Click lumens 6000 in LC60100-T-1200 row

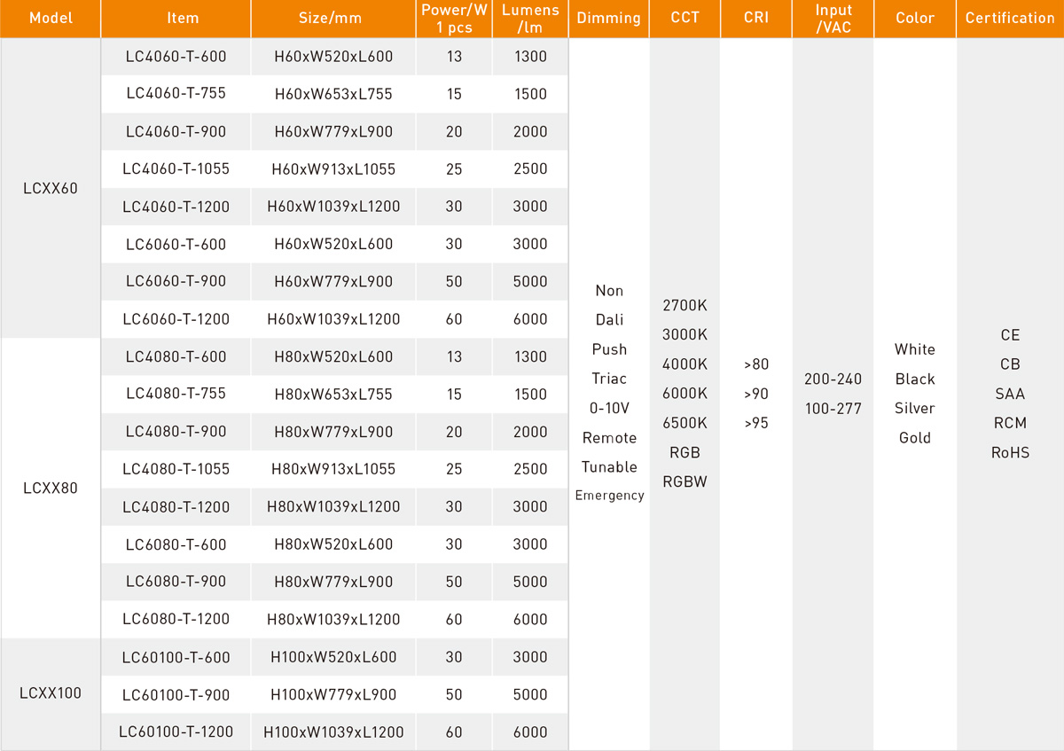point(530,731)
